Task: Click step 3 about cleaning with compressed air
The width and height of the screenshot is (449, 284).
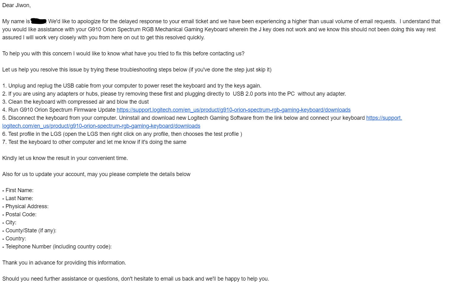Action: tap(75, 102)
